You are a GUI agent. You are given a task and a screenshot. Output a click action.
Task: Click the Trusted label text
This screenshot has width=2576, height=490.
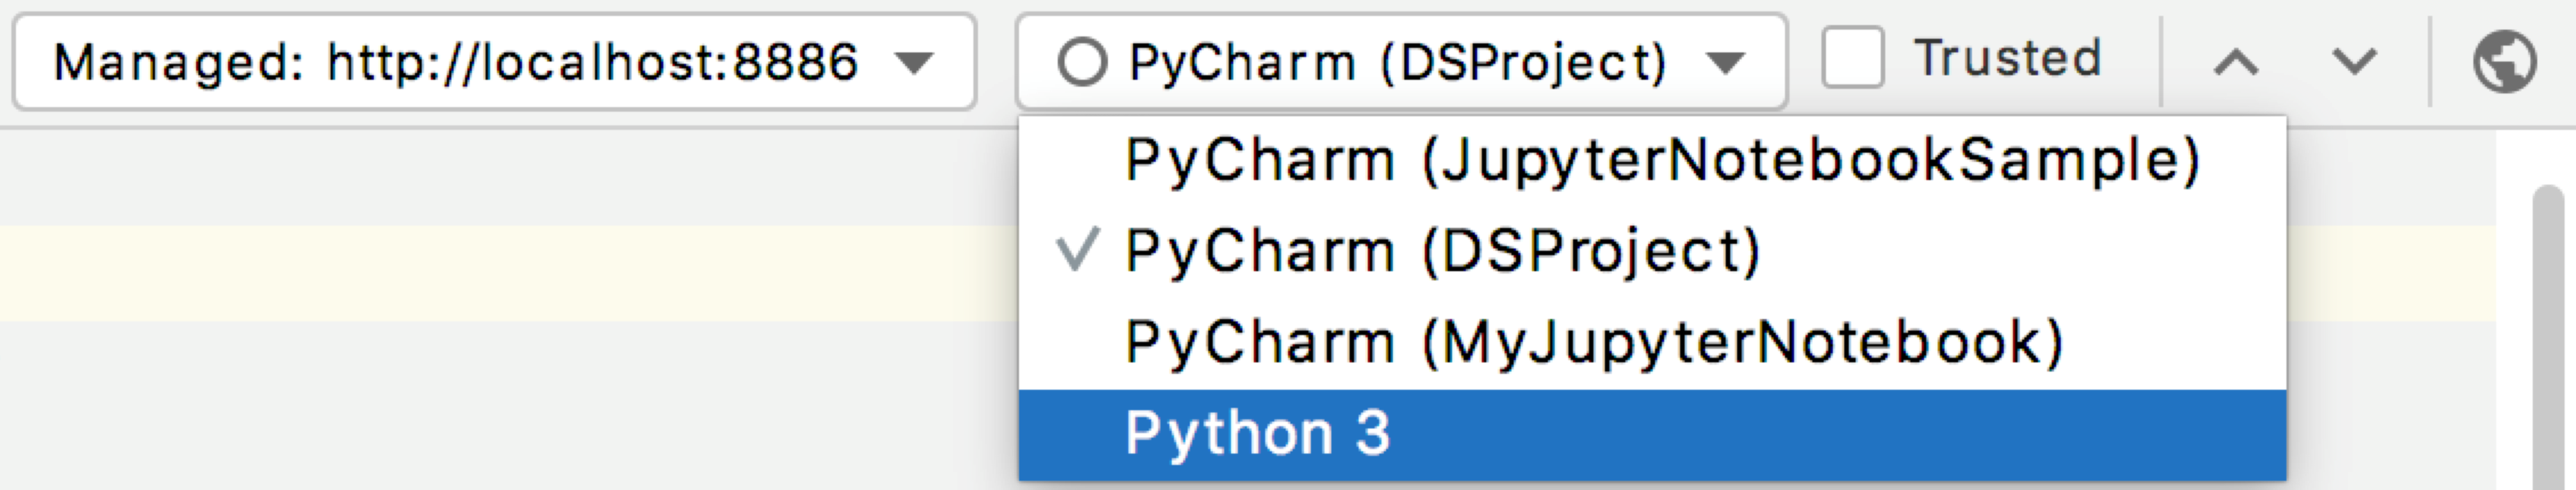click(x=2007, y=58)
